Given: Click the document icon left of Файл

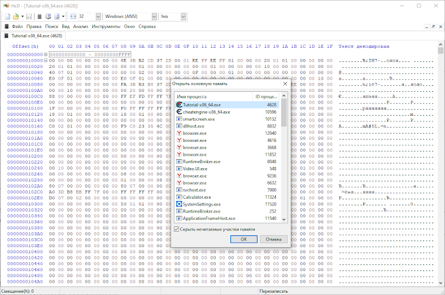Looking at the screenshot, I should (7, 26).
